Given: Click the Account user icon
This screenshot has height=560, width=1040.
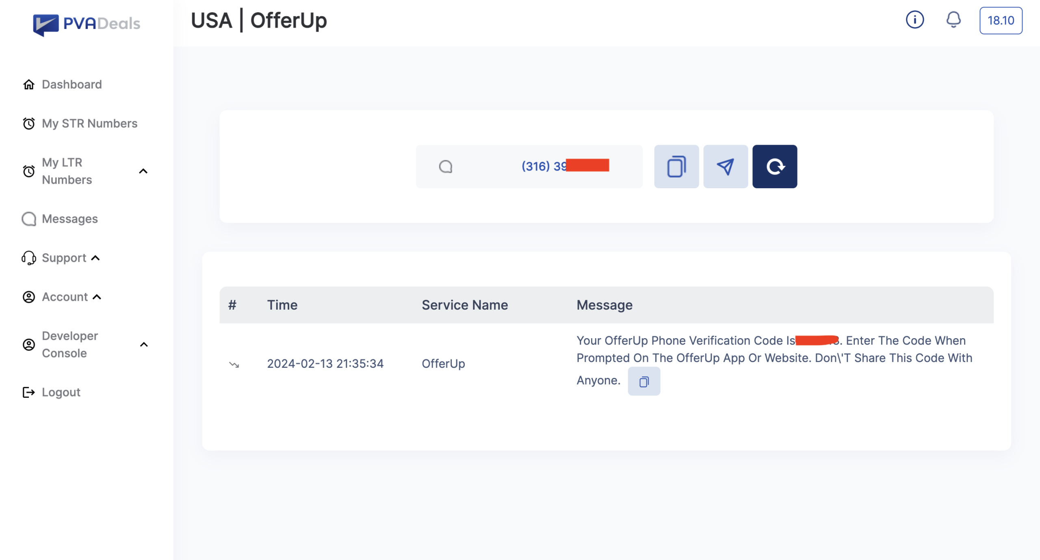Looking at the screenshot, I should pos(29,297).
